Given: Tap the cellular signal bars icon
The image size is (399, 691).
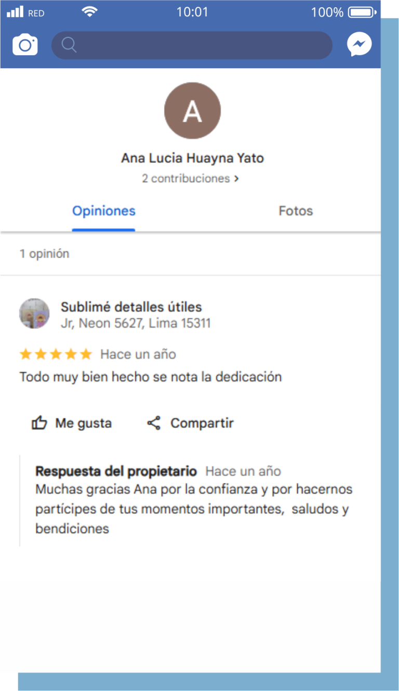Looking at the screenshot, I should [x=15, y=12].
